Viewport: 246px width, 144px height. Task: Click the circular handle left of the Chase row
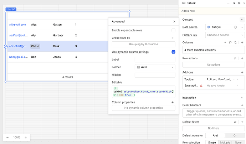[x=5, y=46]
